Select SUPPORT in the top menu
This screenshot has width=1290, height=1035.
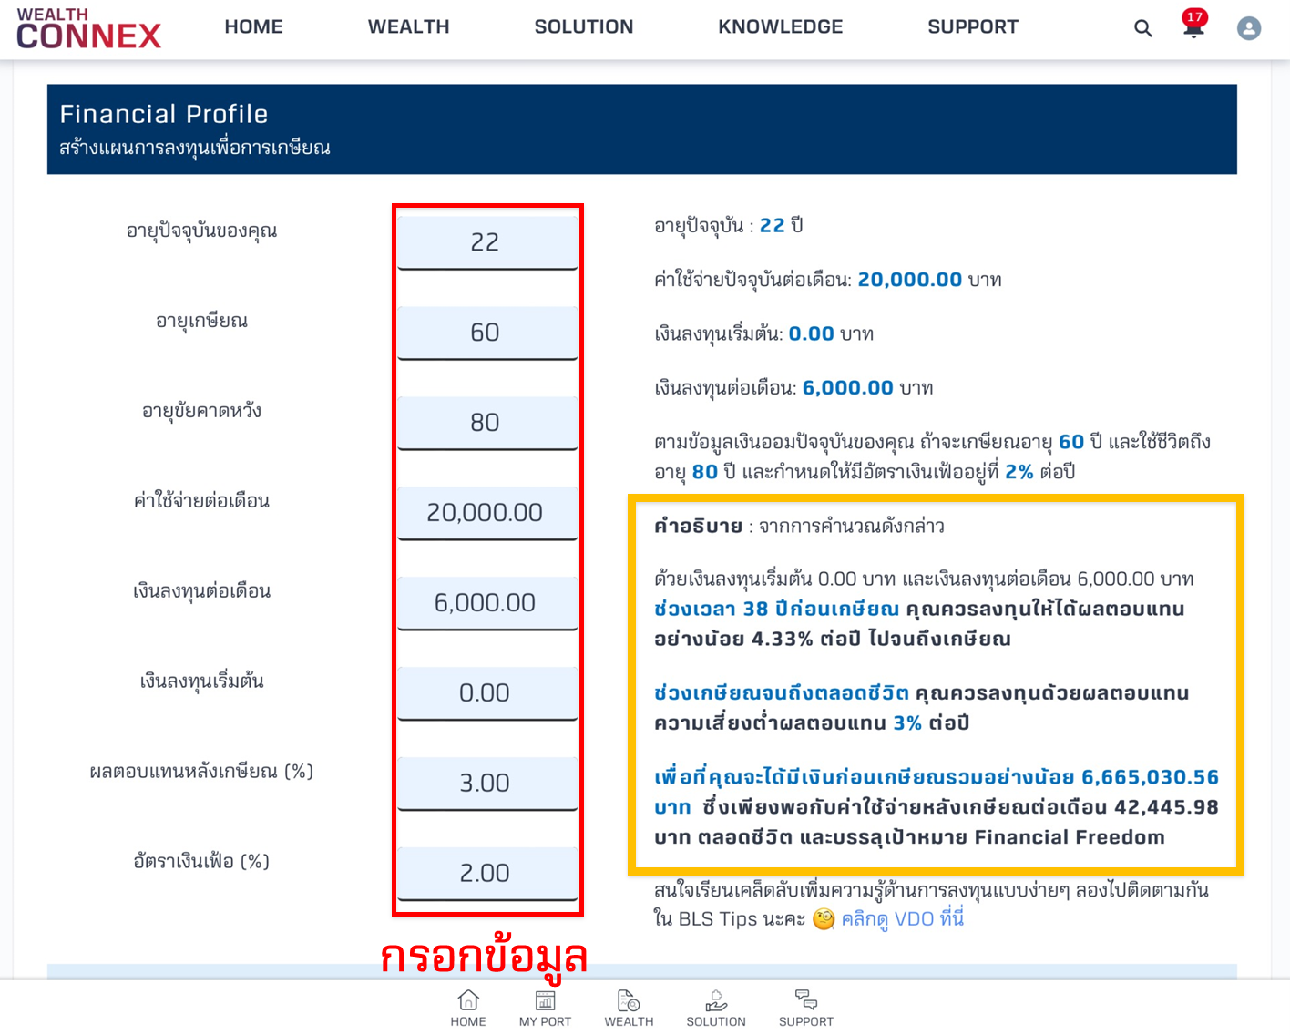click(973, 26)
